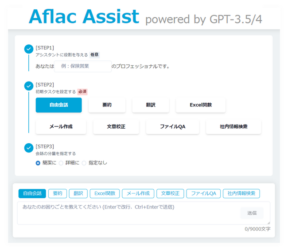Click the Aflac Assist title
The image size is (288, 251).
[x=84, y=16]
